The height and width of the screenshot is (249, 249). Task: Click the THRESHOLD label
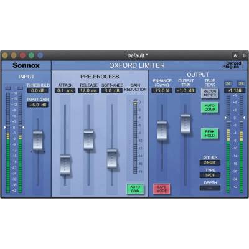[x=38, y=85]
